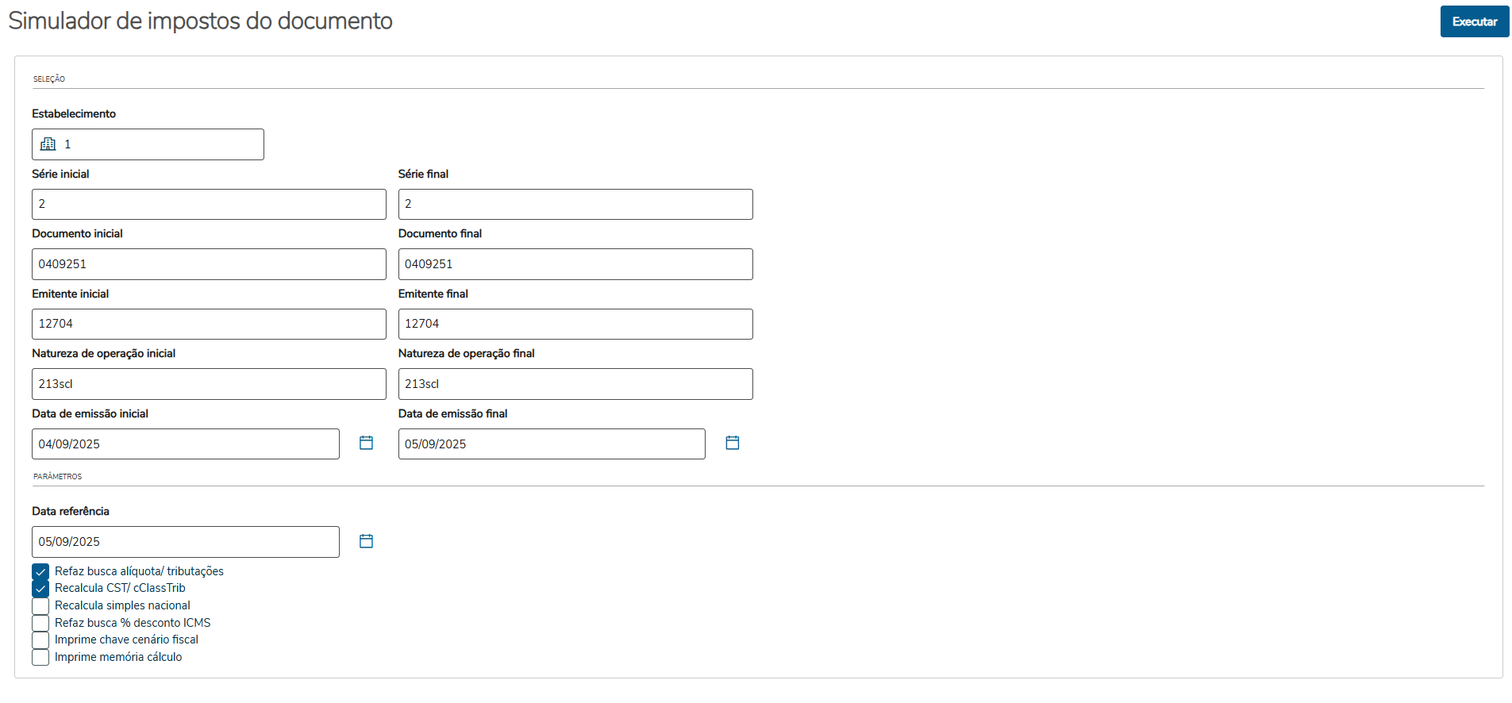Uncheck Refaz busca alíquota/ tributações
Viewport: 1512px width, 703px height.
coord(40,571)
